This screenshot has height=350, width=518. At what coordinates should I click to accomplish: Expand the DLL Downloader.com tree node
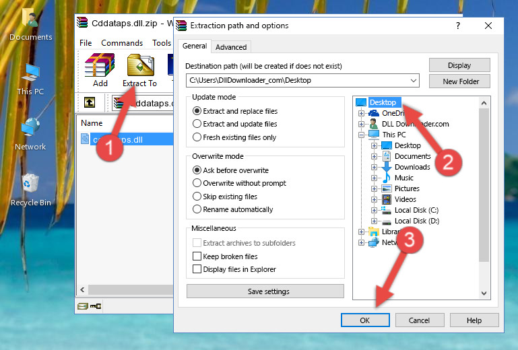point(362,124)
